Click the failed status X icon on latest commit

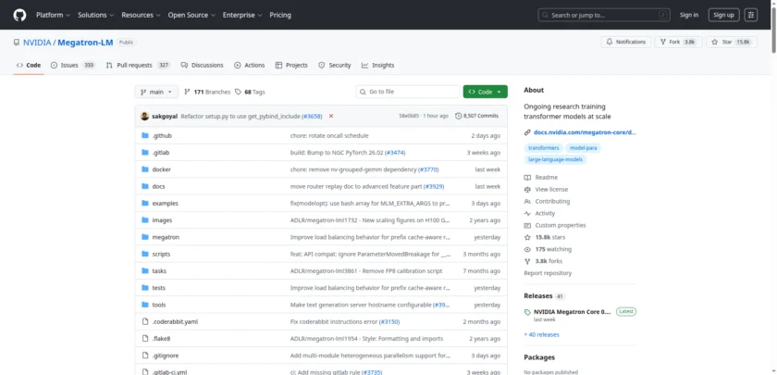pos(331,116)
